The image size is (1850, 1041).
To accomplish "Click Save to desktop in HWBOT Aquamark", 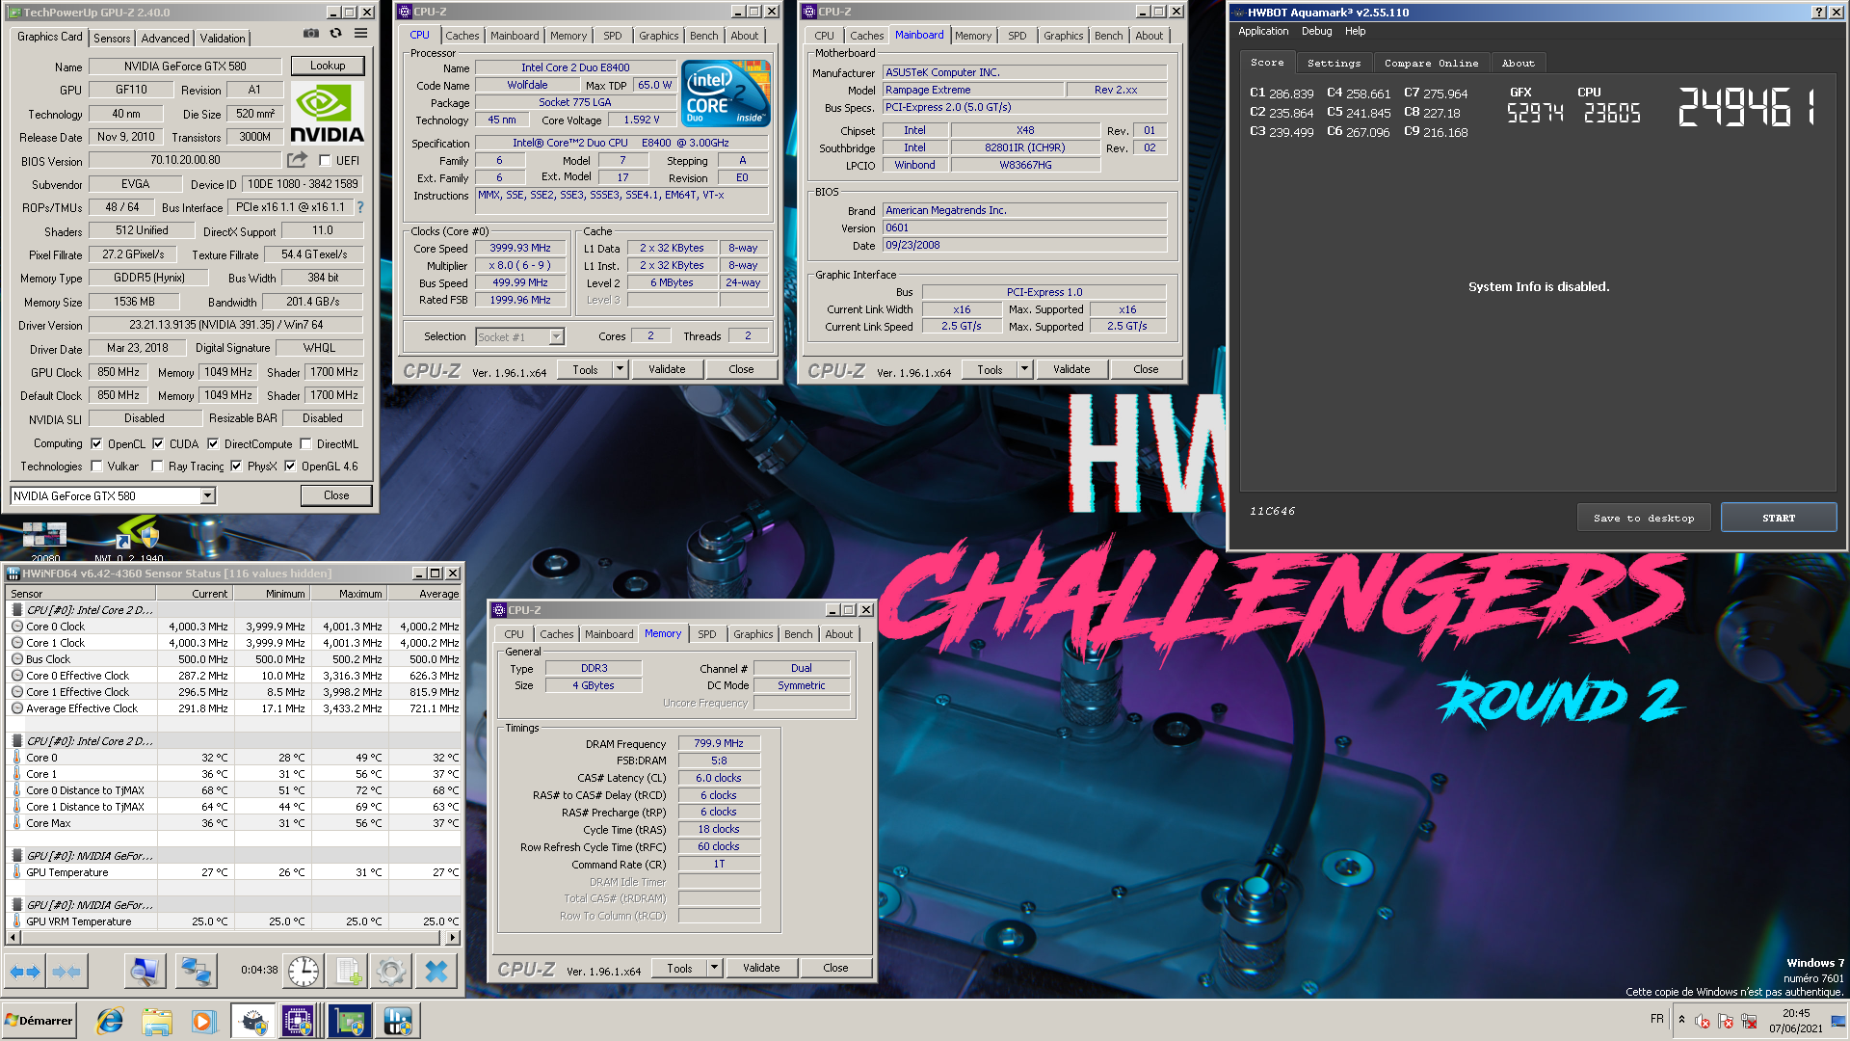I will click(1644, 518).
